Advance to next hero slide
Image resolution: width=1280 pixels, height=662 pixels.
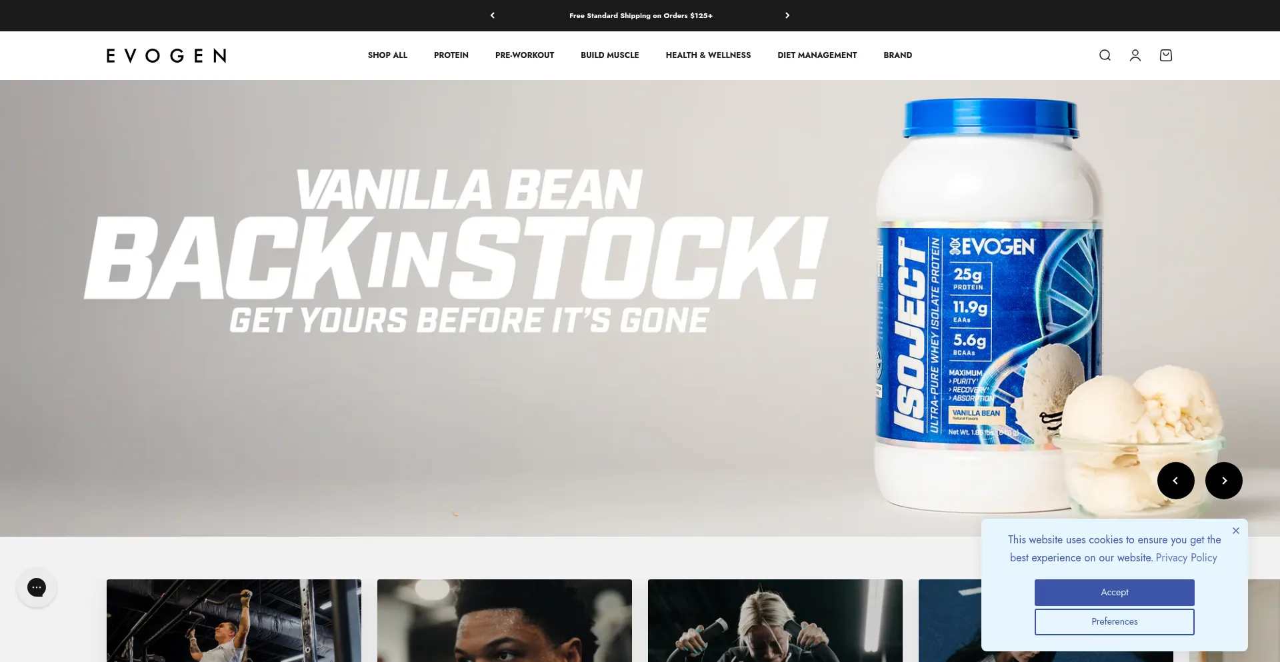[x=1224, y=481]
